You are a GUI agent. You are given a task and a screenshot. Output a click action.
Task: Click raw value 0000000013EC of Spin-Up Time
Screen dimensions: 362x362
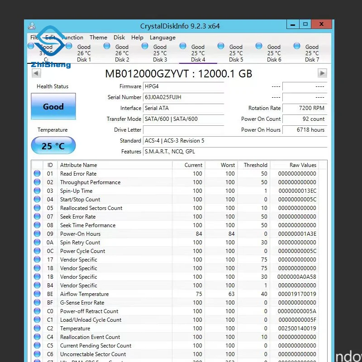coord(297,191)
